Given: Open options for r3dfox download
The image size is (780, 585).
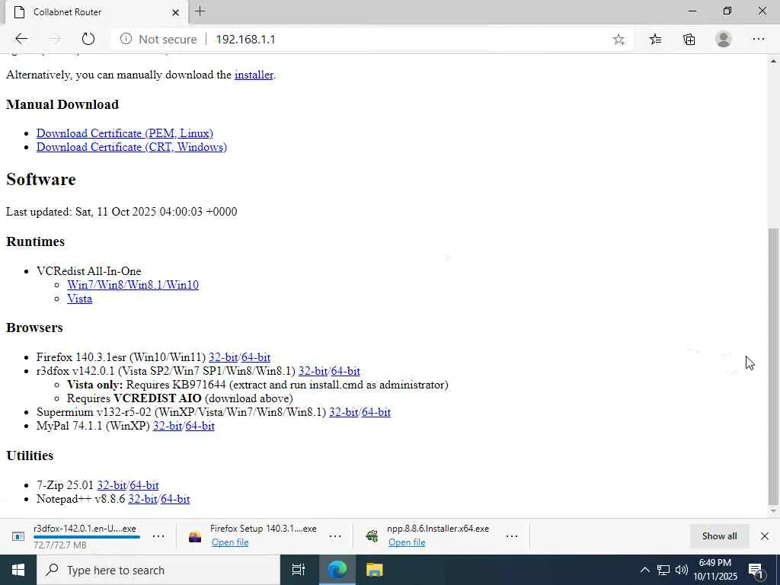Looking at the screenshot, I should click(158, 536).
